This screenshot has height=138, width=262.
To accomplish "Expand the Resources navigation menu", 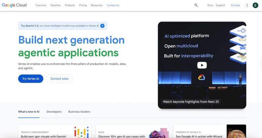I will click(x=97, y=5).
